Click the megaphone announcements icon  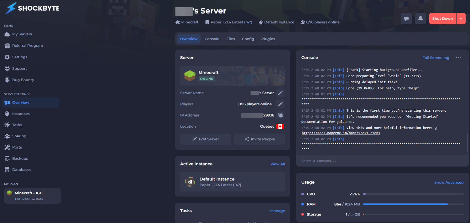tap(406, 19)
